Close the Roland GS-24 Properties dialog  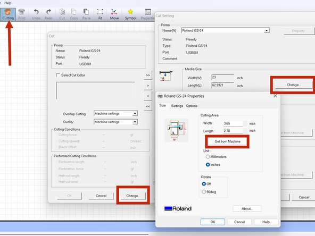pyautogui.click(x=275, y=96)
